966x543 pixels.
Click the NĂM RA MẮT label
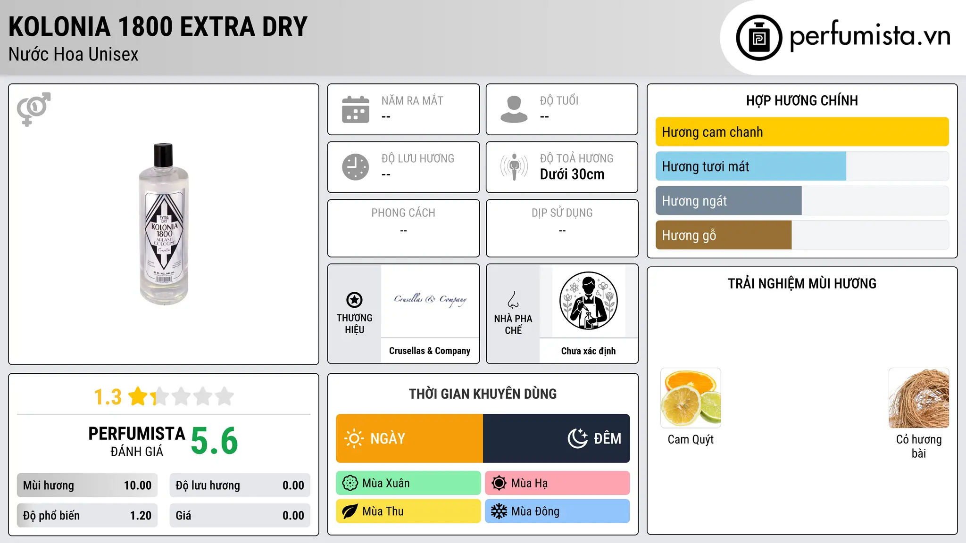[412, 100]
